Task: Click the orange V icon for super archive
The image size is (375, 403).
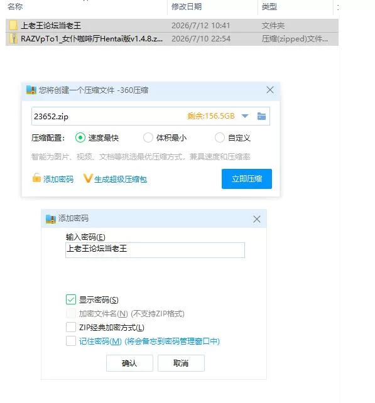Action: [88, 178]
